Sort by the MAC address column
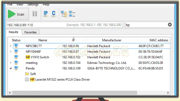Viewport: 180px width, 101px height. [159, 40]
